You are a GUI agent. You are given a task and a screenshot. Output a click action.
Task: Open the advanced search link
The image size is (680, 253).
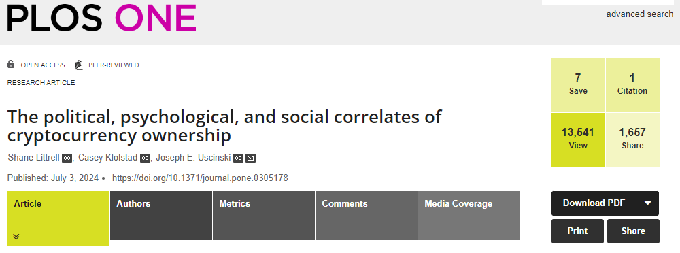[x=640, y=14]
